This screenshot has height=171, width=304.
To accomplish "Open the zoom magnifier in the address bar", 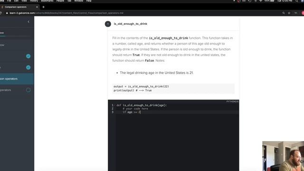I will 284,13.
